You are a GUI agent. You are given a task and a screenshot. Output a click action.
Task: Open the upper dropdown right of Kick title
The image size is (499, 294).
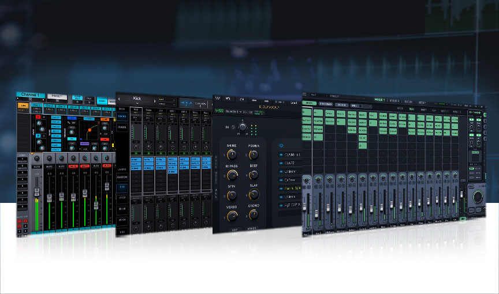[167, 100]
